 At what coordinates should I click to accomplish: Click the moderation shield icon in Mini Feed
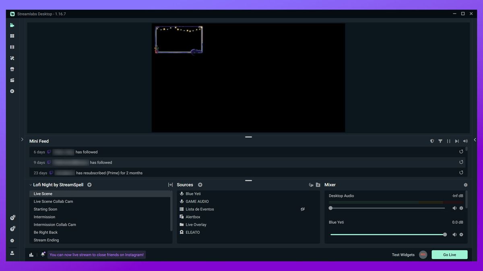(x=432, y=141)
